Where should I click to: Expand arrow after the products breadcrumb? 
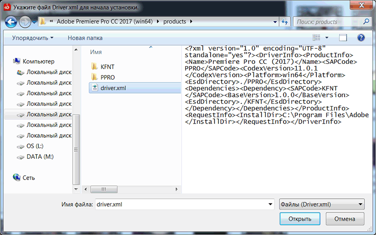191,21
